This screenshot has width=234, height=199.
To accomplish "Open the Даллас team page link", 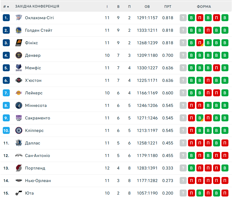I will point(33,143).
